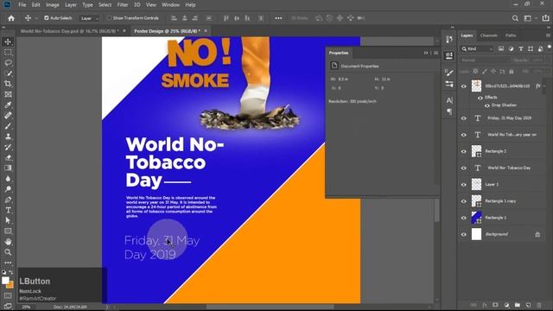Hide the Rectangle 1 copy layer
The width and height of the screenshot is (553, 311).
pos(464,201)
